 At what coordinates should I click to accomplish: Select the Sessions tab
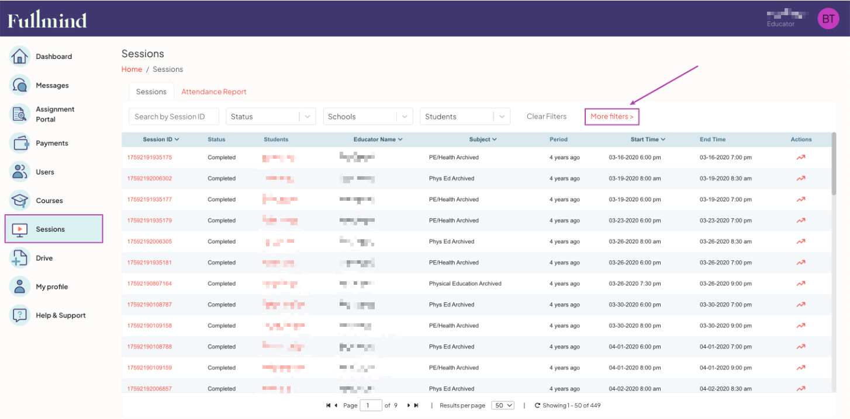[151, 92]
